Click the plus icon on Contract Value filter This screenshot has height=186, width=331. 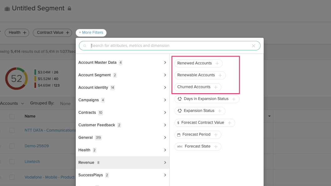tap(68, 33)
